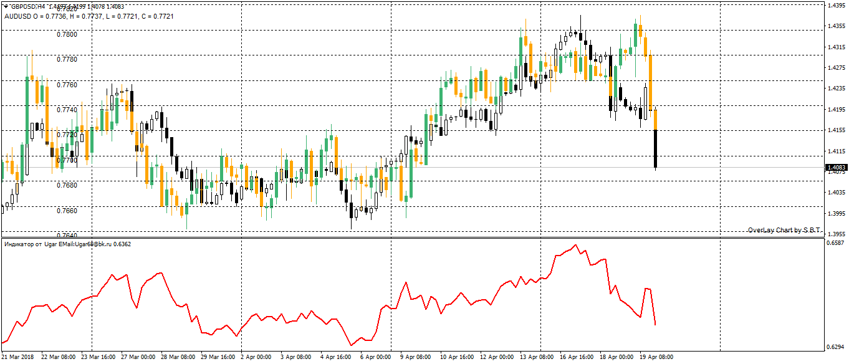Click the 21 Mar 2018 date label
Image resolution: width=849 pixels, height=364 pixels.
[x=18, y=357]
